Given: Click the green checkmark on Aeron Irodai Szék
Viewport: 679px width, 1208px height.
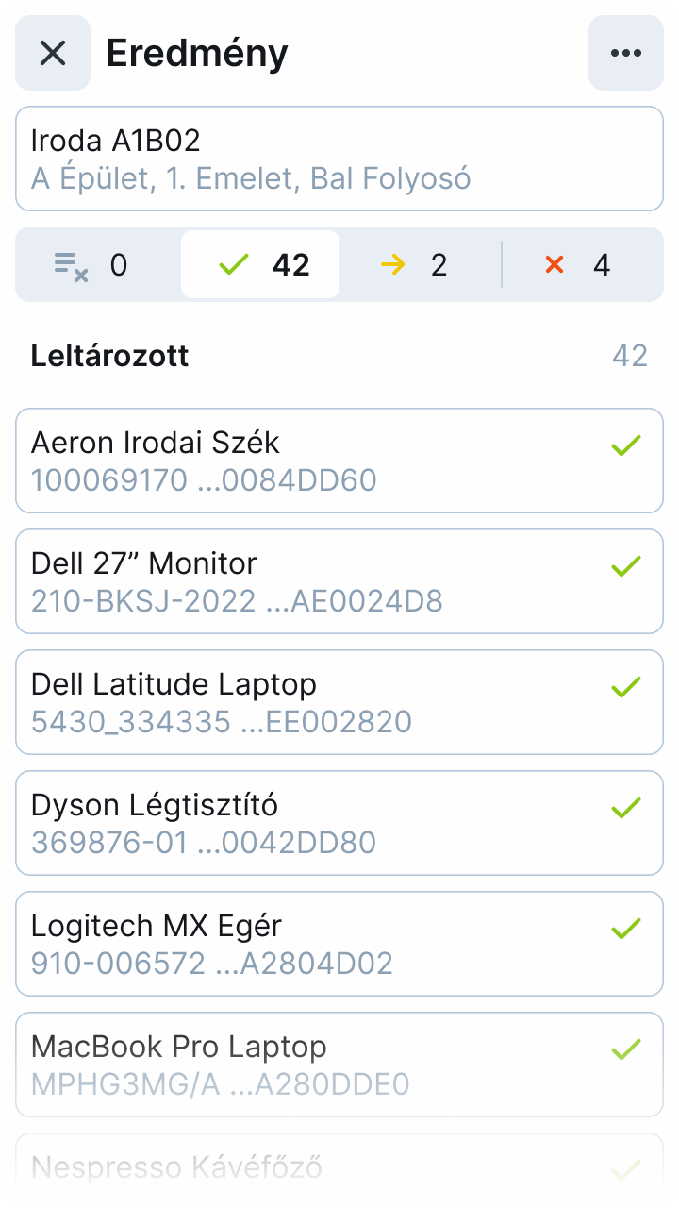Looking at the screenshot, I should click(x=626, y=445).
